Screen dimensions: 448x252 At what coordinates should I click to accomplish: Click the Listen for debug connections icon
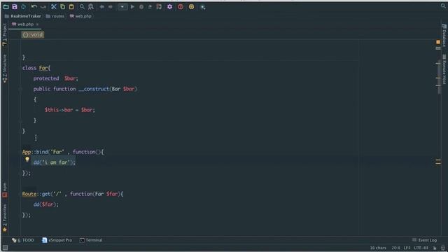159,6
